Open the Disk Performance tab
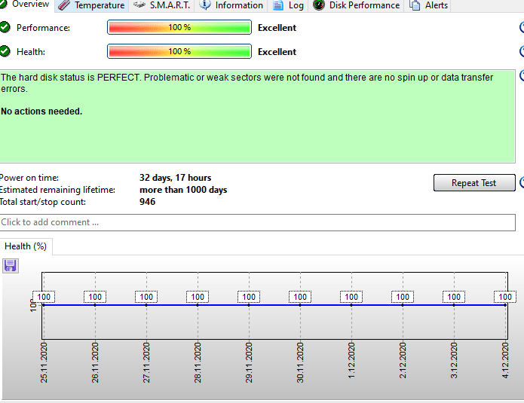 (x=356, y=6)
